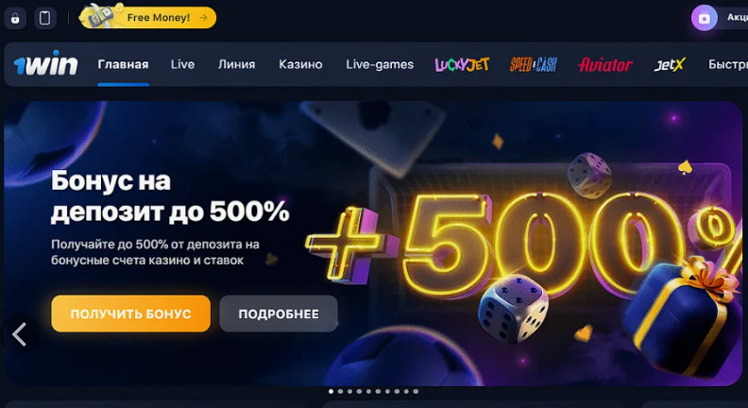Open the Live-games section
The image size is (748, 408).
point(380,64)
